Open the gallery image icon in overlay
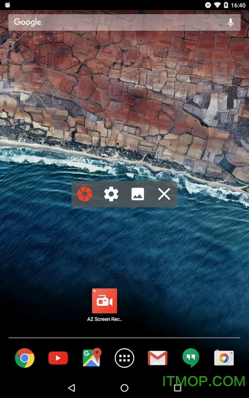The width and height of the screenshot is (249, 398). pyautogui.click(x=137, y=194)
